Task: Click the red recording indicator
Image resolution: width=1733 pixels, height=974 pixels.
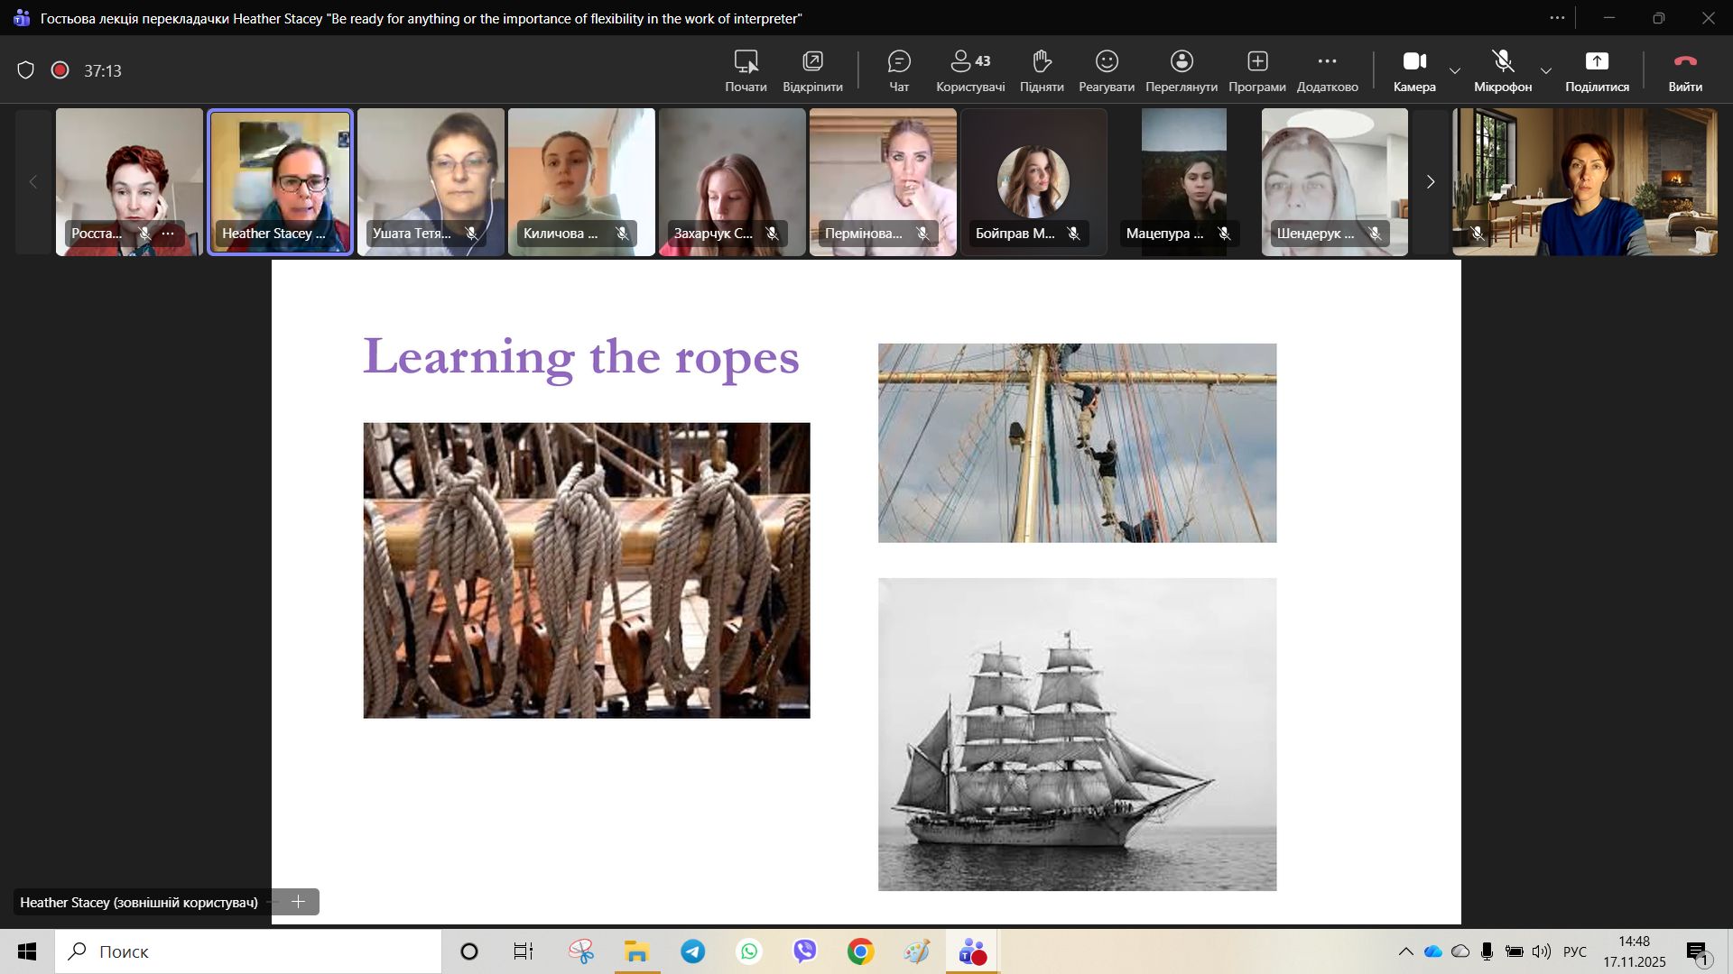Action: point(60,70)
